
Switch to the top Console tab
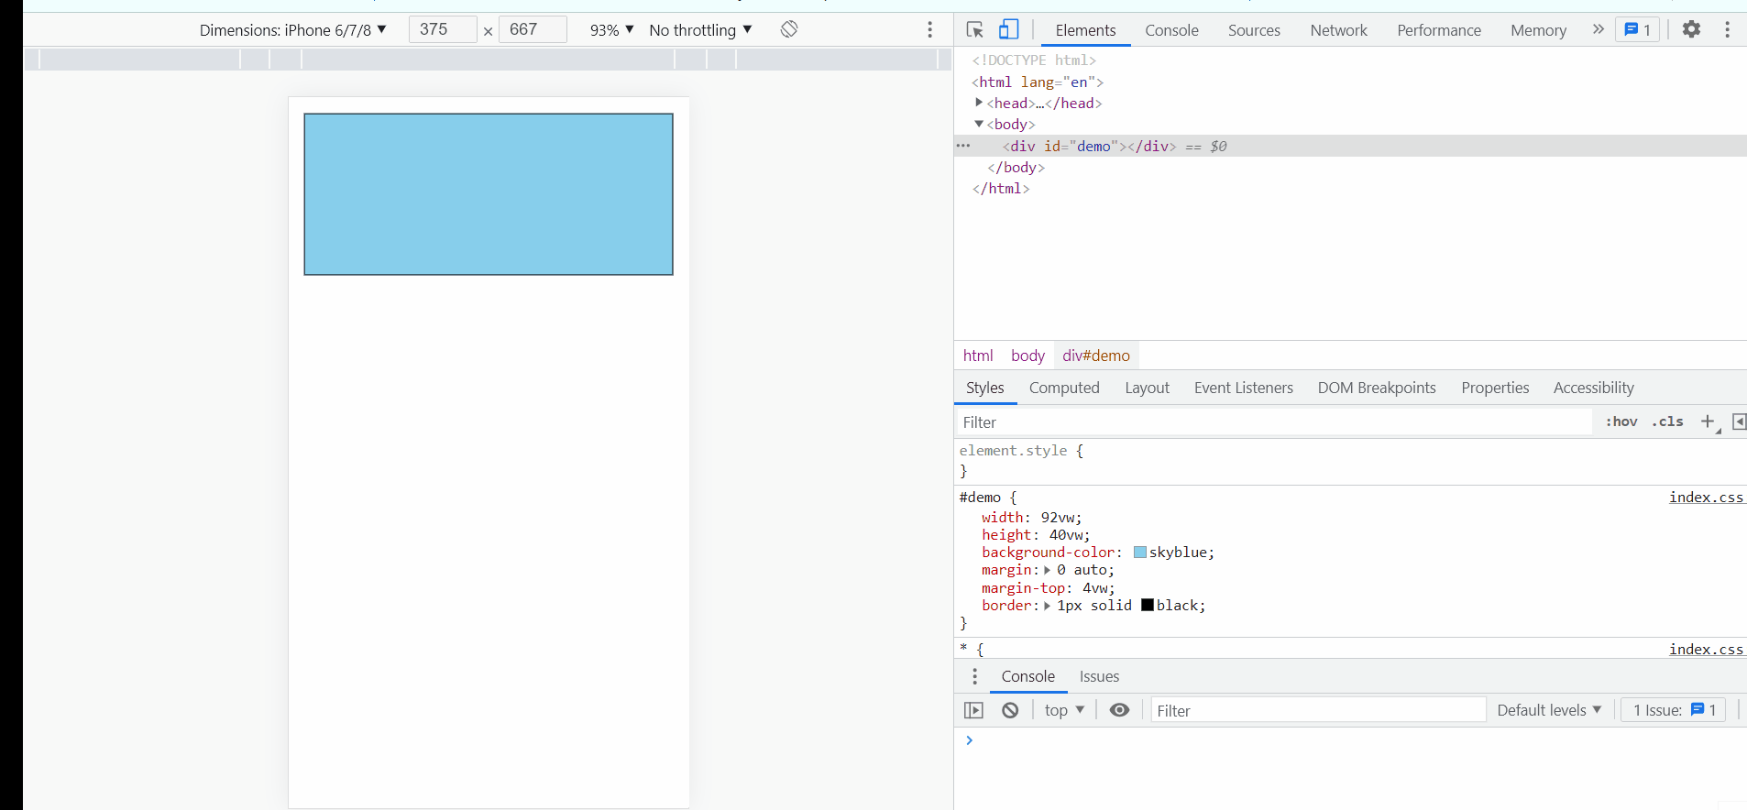coord(1171,30)
